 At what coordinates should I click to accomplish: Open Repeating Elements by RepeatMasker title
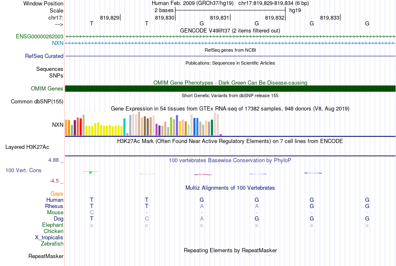(x=230, y=250)
